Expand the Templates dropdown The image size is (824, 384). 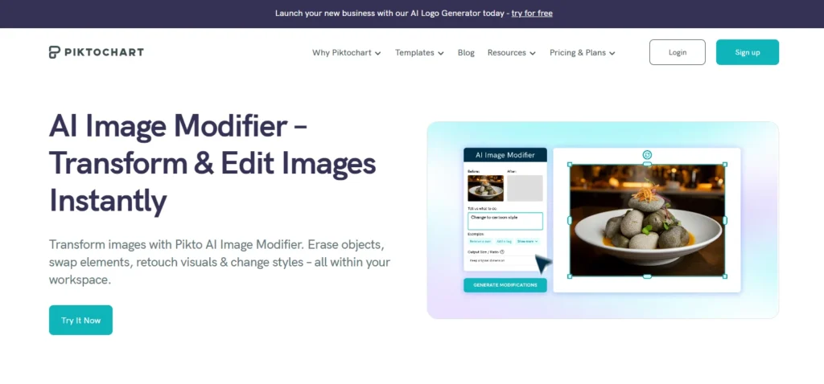(x=419, y=52)
